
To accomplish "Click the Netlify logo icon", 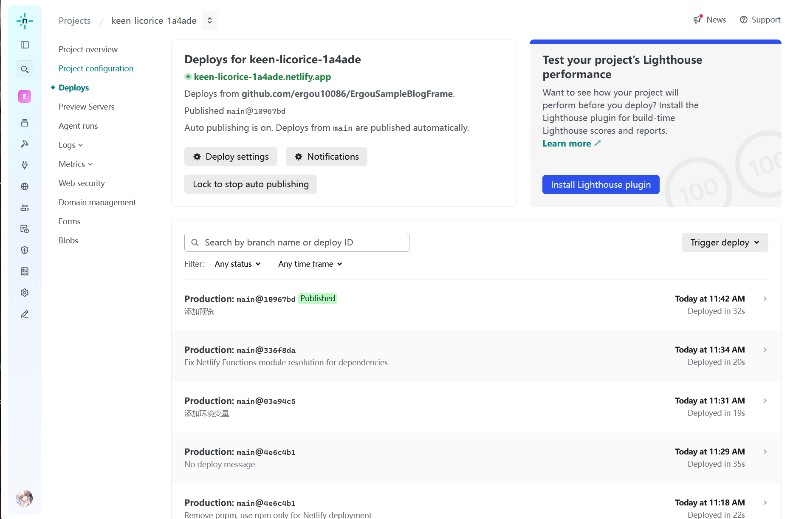I will point(25,21).
